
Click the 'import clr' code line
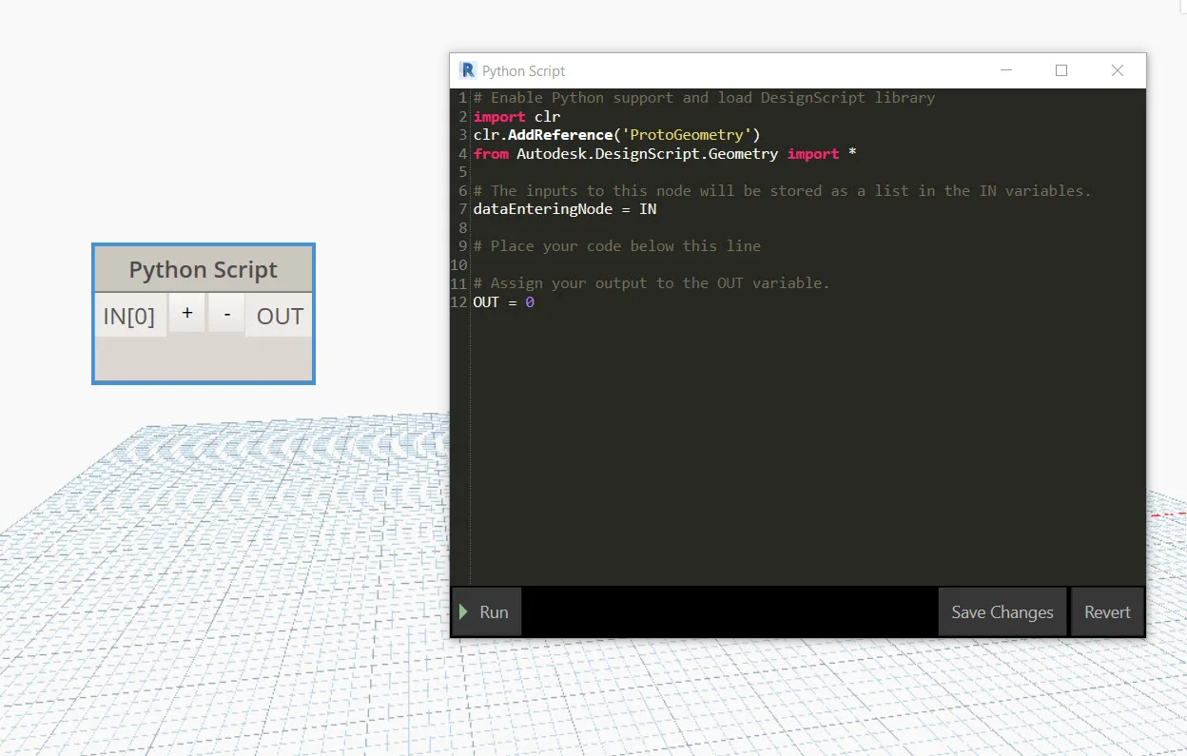point(516,116)
